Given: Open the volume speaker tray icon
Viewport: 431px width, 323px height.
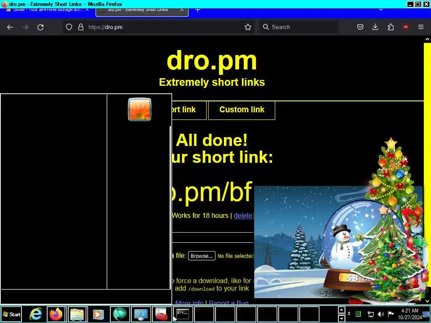Looking at the screenshot, I should click(380, 314).
